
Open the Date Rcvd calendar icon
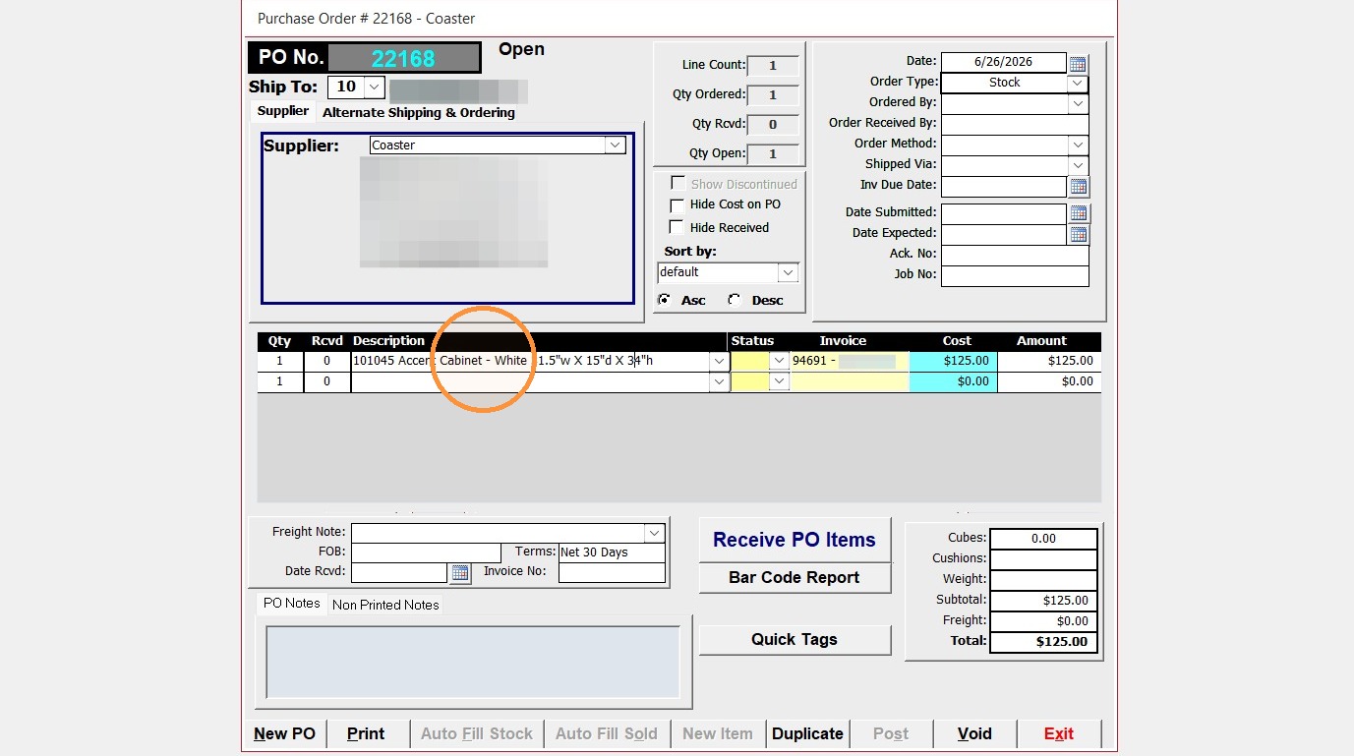click(459, 572)
